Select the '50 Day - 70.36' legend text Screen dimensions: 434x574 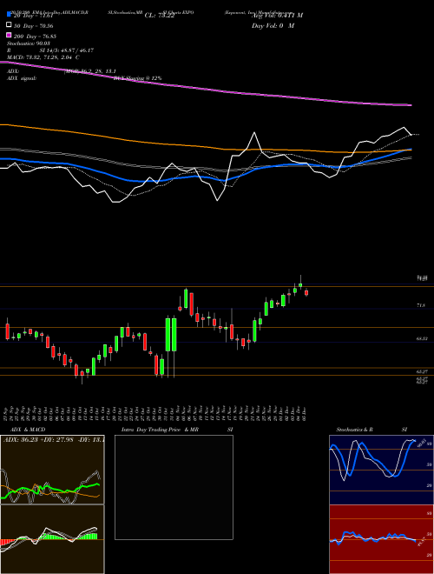coord(34,25)
